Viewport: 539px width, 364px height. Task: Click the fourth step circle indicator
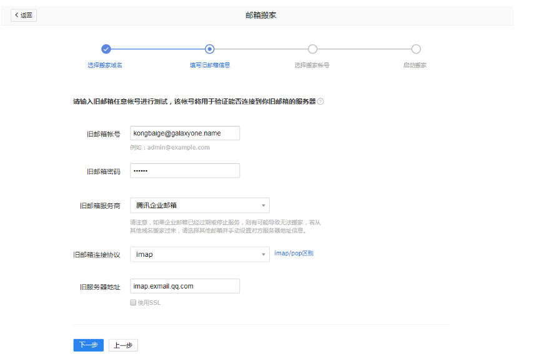tap(416, 49)
